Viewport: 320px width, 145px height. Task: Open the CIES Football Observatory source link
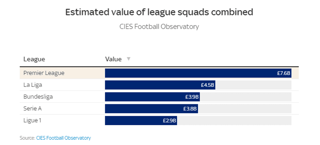click(63, 138)
